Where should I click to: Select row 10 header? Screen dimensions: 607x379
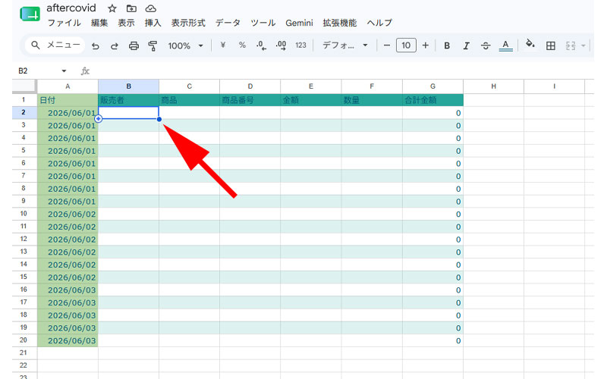(24, 214)
